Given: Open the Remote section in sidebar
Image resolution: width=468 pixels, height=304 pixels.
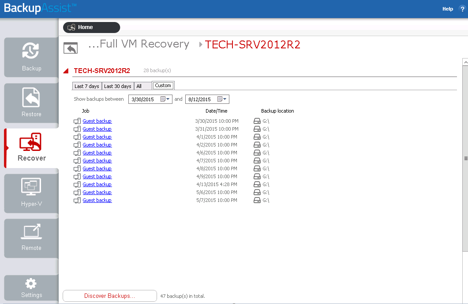Looking at the screenshot, I should pyautogui.click(x=31, y=238).
